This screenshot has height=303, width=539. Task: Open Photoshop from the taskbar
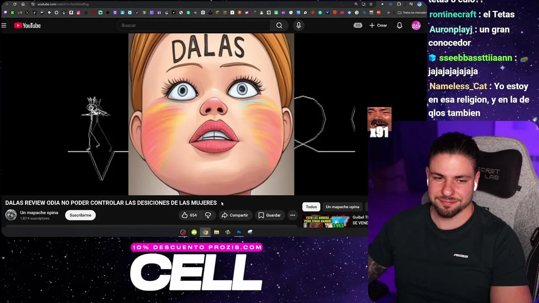click(x=239, y=232)
